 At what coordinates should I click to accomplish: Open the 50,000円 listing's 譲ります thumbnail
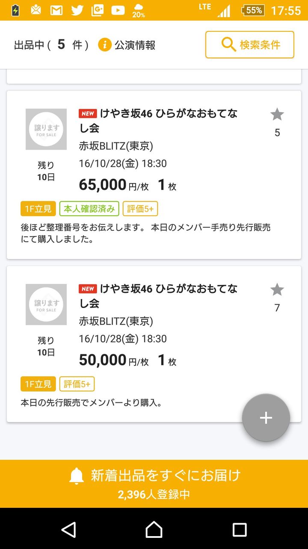(46, 304)
